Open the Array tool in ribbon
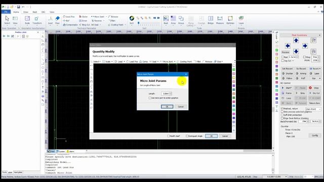324x182 pixels. coord(173,20)
